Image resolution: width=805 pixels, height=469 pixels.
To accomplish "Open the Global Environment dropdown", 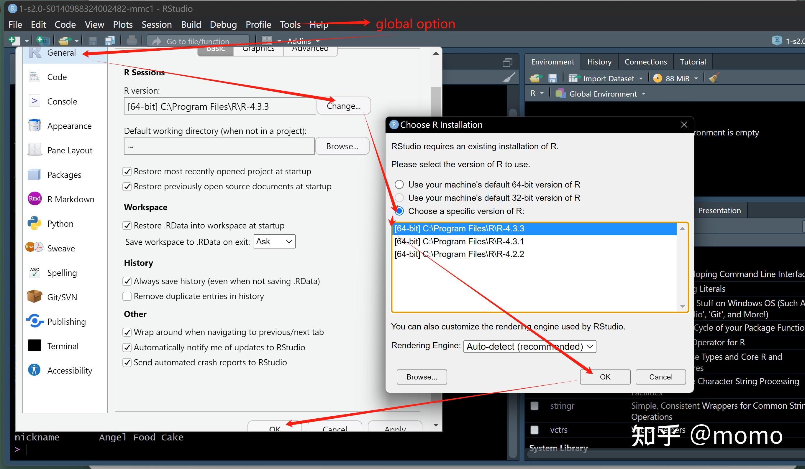I will point(601,94).
